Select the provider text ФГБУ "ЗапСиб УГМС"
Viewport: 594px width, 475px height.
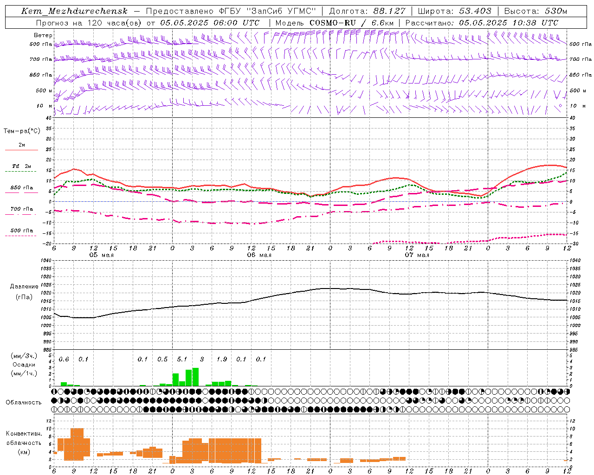pos(267,11)
